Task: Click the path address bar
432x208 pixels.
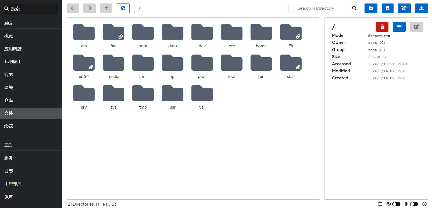Action: [211, 8]
